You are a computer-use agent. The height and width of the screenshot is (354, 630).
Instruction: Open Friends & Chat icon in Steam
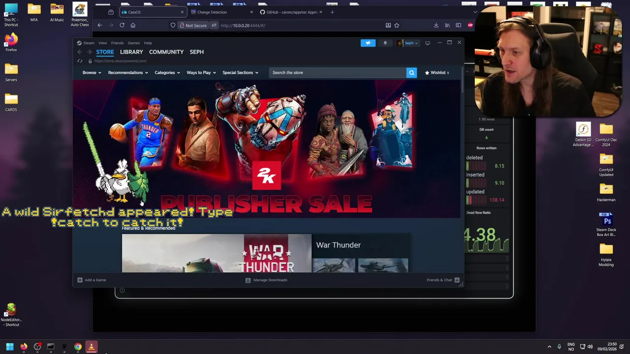(x=457, y=280)
